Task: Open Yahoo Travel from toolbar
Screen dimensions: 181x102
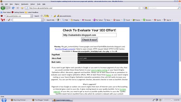Action: click(126, 20)
